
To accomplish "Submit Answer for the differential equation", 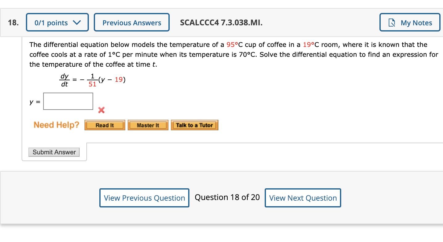I will point(54,152).
